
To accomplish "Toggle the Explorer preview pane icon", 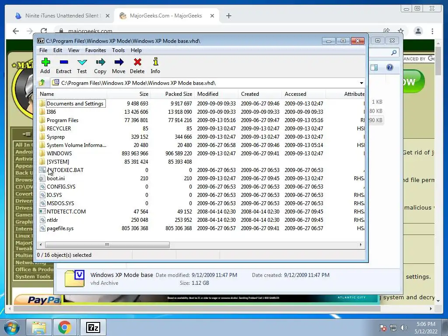I will pyautogui.click(x=374, y=67).
